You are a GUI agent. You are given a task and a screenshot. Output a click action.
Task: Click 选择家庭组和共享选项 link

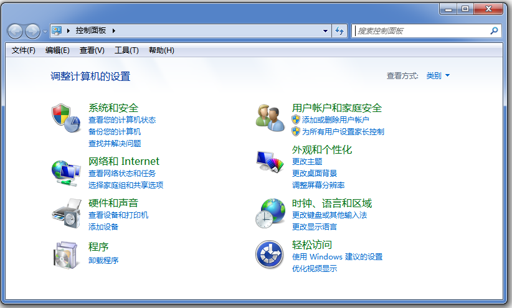click(x=126, y=185)
